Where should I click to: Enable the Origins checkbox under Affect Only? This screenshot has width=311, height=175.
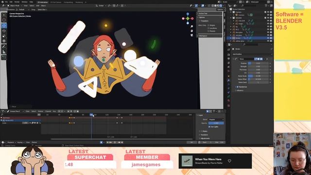point(208,25)
